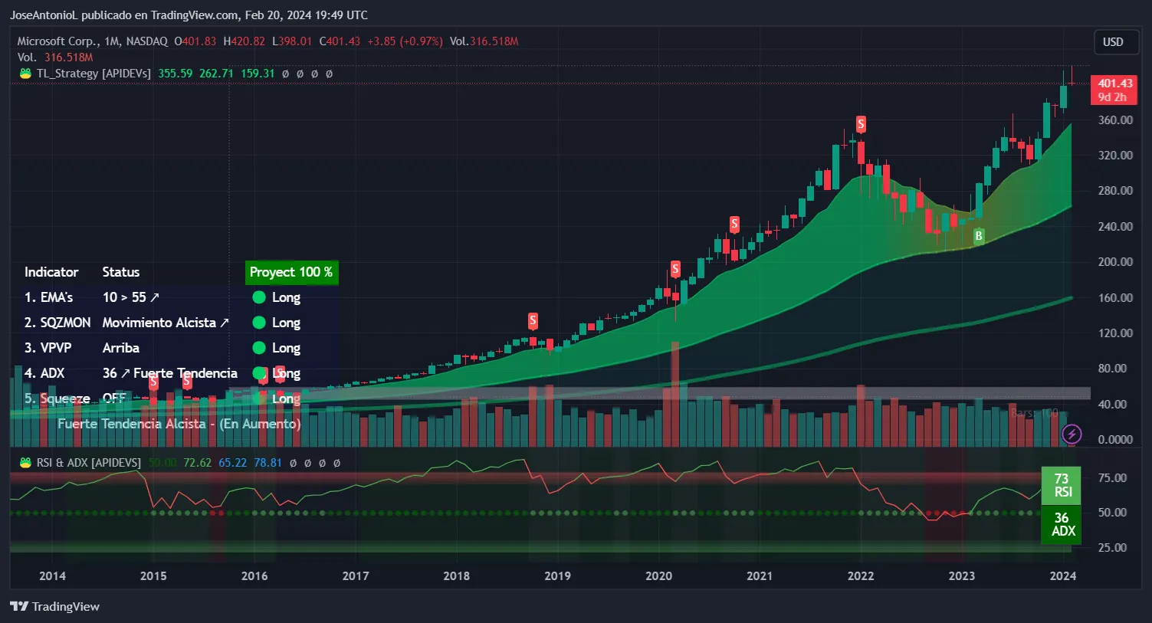Click the 78.81 RSI legend value
This screenshot has width=1152, height=623.
(268, 463)
